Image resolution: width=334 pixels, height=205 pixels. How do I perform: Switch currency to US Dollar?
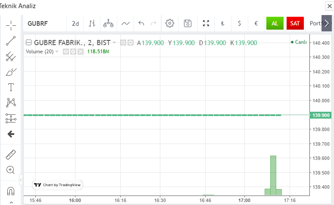tap(240, 23)
